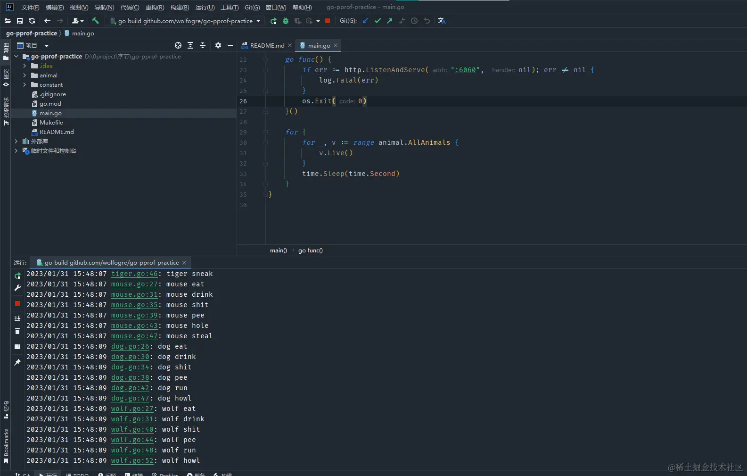747x476 pixels.
Task: Click the go-pprof-practice breadcrumb
Action: tap(32, 33)
